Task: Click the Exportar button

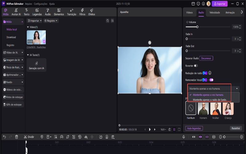Action: pyautogui.click(x=220, y=4)
